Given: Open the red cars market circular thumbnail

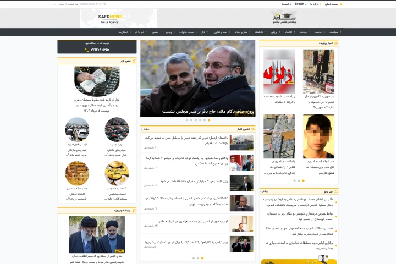Looking at the screenshot, I should click(117, 129).
